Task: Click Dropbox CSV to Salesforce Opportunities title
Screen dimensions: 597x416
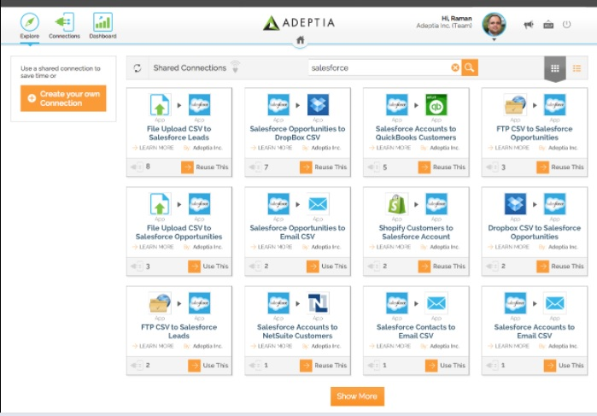Action: pyautogui.click(x=534, y=232)
